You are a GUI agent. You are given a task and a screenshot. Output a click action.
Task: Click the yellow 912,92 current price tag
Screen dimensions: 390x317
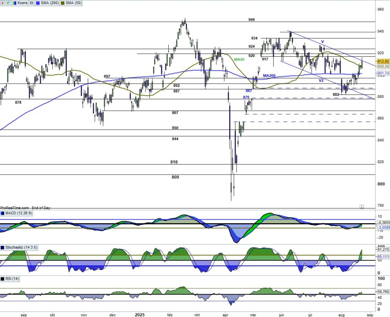pos(383,61)
